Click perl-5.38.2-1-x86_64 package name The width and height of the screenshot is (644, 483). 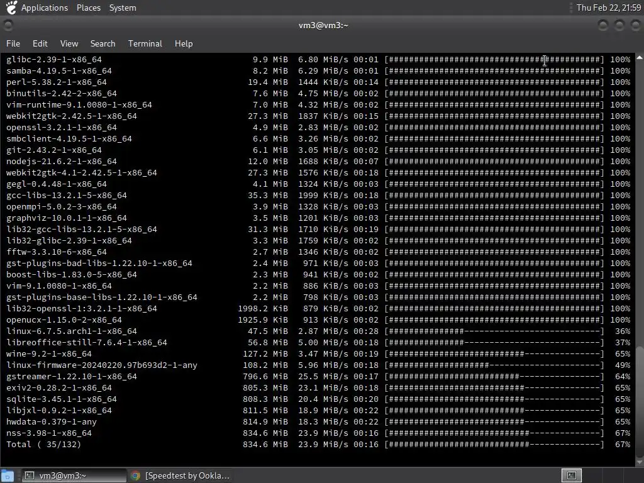[56, 82]
